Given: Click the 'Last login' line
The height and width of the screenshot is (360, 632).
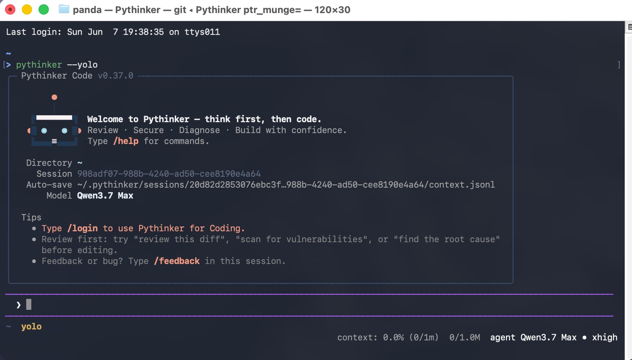Looking at the screenshot, I should [113, 32].
